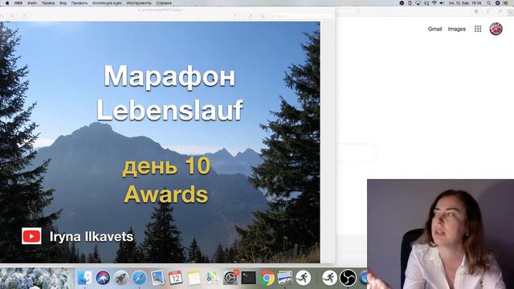The image size is (514, 289).
Task: Click the "Iryna Ilkavets" text on the slide
Action: point(92,237)
